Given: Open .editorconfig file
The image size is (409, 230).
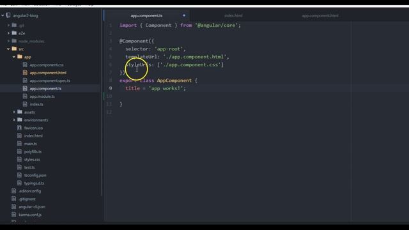Looking at the screenshot, I should pos(30,191).
